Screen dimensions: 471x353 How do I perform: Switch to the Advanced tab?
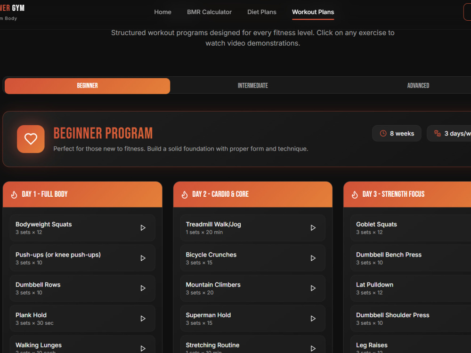[418, 86]
